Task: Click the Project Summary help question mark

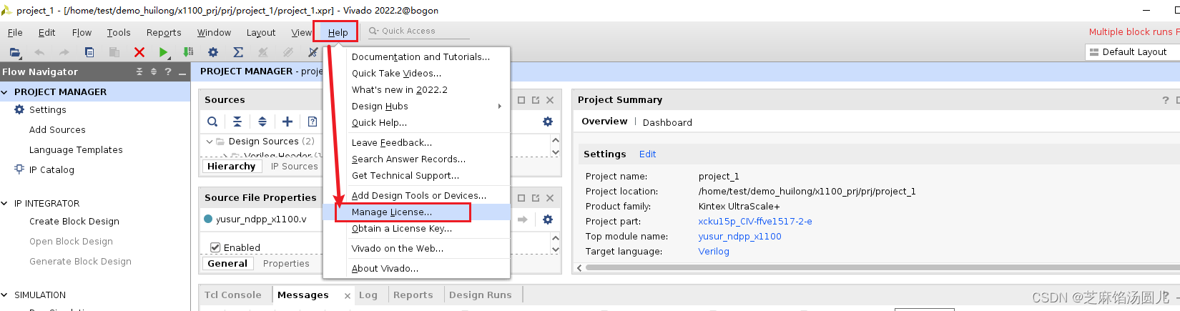Action: (1166, 100)
